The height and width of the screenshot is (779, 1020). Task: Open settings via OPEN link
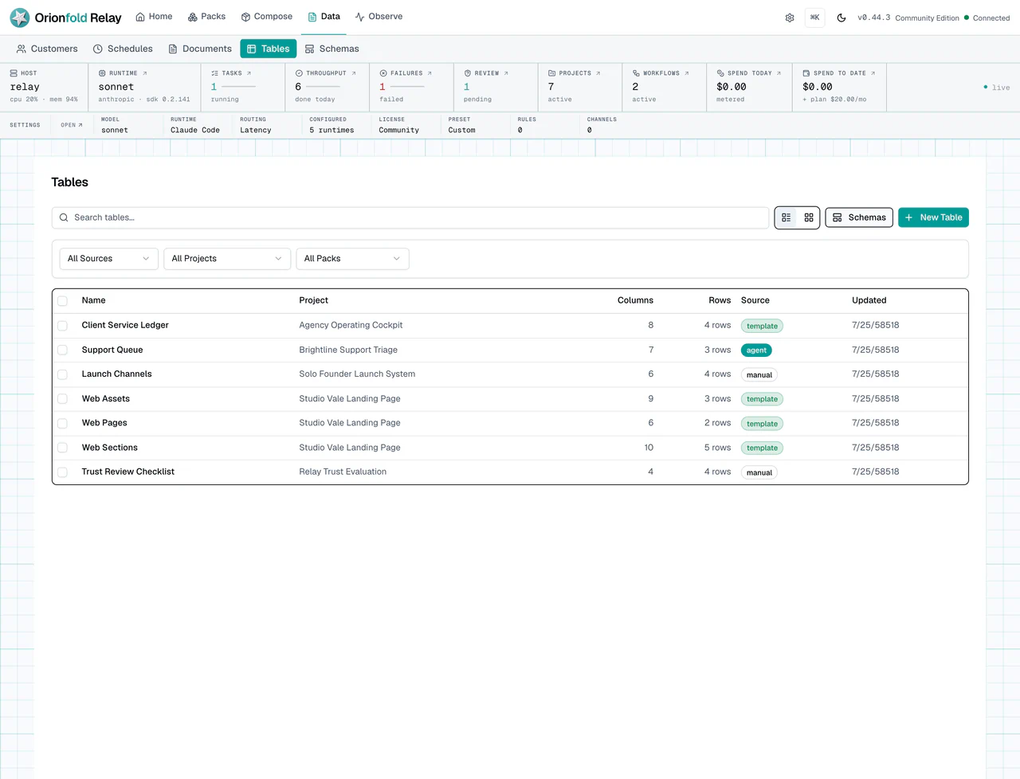point(72,125)
